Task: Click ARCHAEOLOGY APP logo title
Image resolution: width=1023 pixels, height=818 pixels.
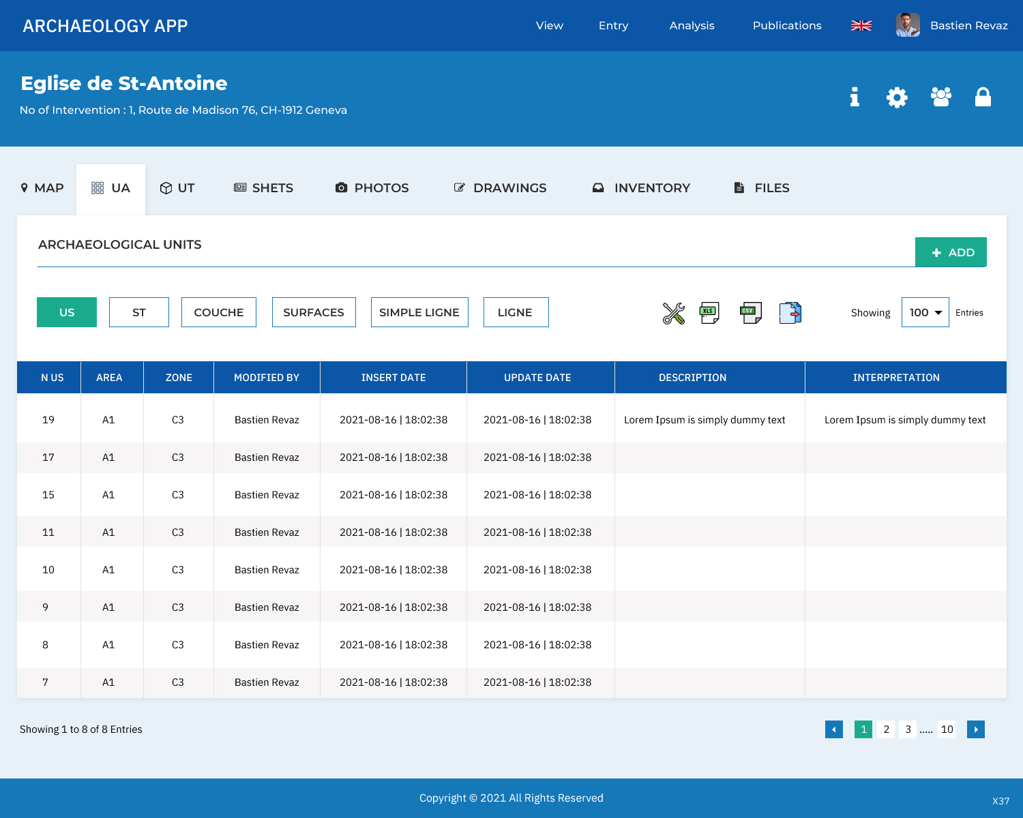Action: [105, 26]
